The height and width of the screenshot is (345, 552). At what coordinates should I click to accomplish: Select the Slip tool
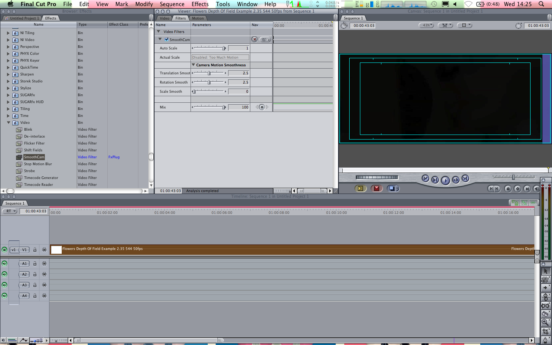[545, 306]
